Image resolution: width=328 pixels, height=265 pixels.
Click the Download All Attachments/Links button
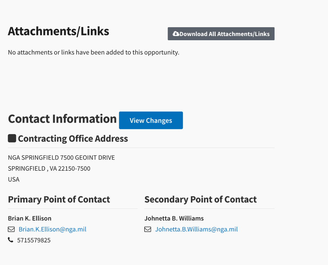221,34
